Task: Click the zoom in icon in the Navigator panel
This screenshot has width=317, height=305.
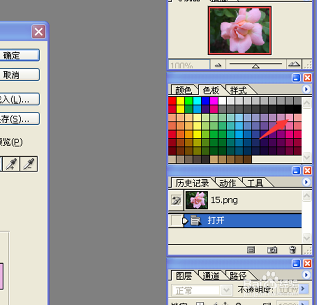Action: (294, 64)
